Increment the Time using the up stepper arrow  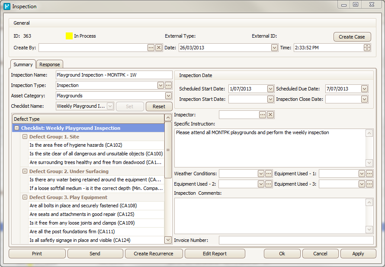pos(367,46)
